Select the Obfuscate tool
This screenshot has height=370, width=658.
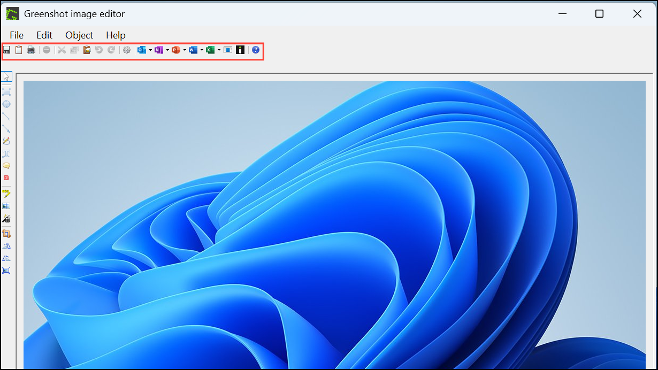tap(6, 206)
